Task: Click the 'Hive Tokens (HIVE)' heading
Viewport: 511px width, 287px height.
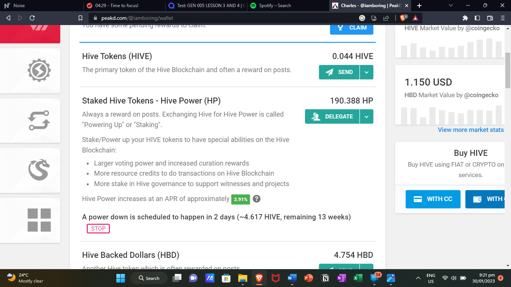Action: coord(117,56)
